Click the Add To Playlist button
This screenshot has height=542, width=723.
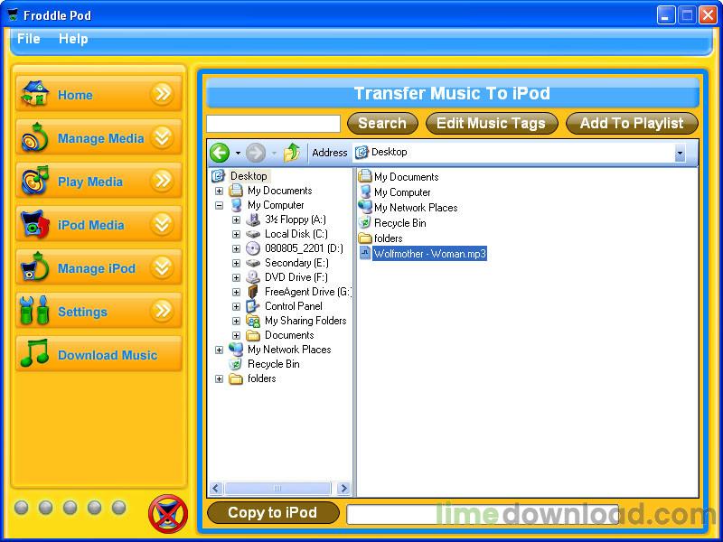pyautogui.click(x=632, y=124)
